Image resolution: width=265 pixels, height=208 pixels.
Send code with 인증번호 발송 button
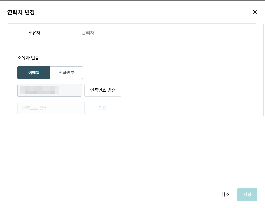(x=103, y=90)
